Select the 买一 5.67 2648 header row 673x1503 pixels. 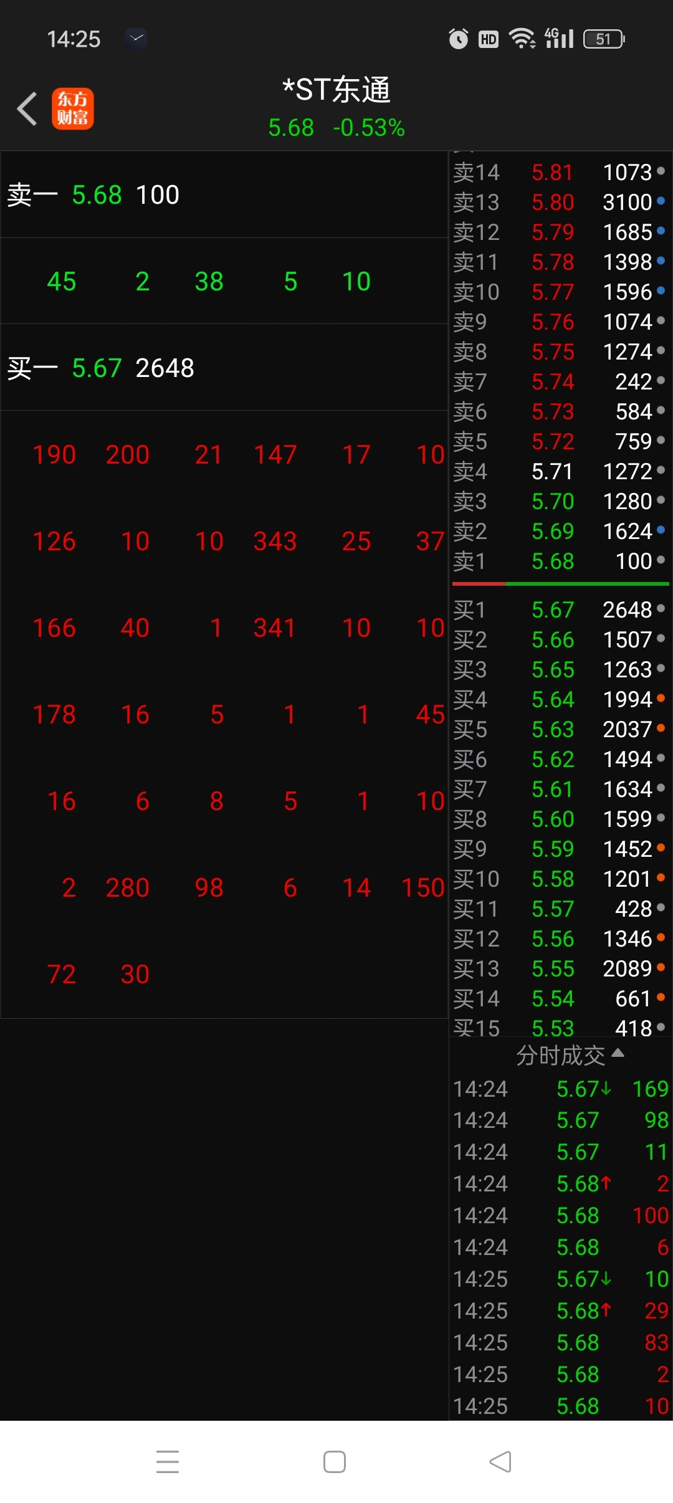tap(224, 368)
